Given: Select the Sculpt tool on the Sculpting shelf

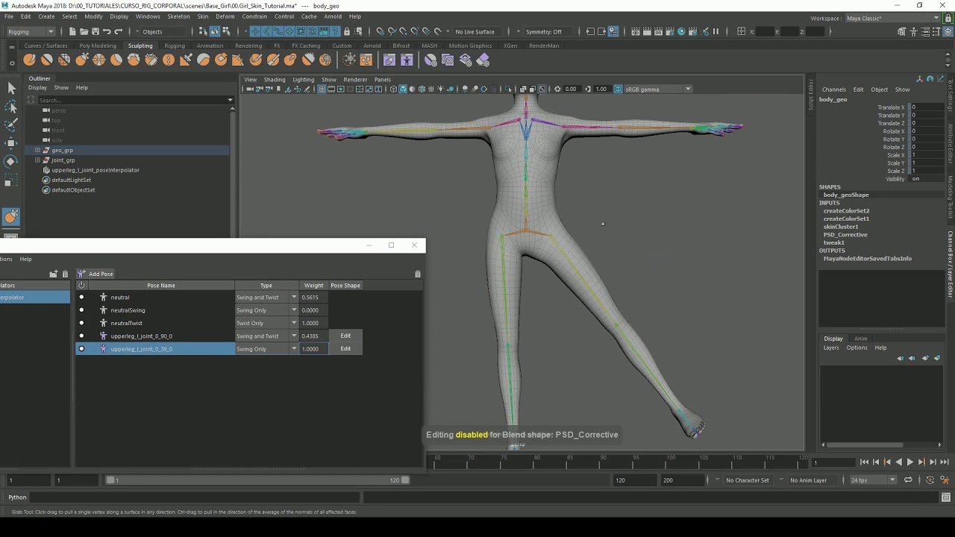Looking at the screenshot, I should tap(29, 60).
